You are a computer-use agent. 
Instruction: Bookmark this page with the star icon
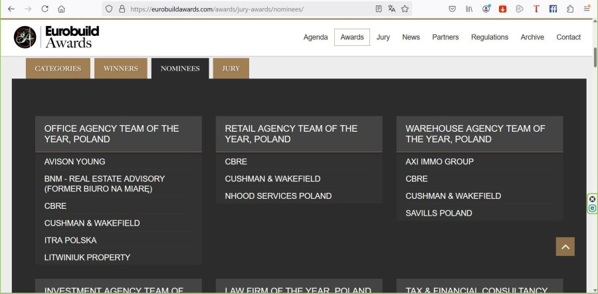[405, 9]
